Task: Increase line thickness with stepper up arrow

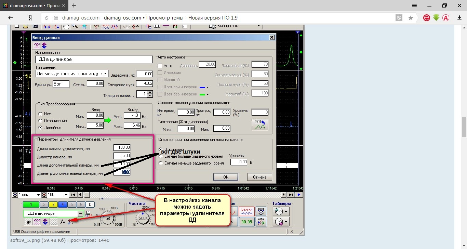Action: click(150, 92)
